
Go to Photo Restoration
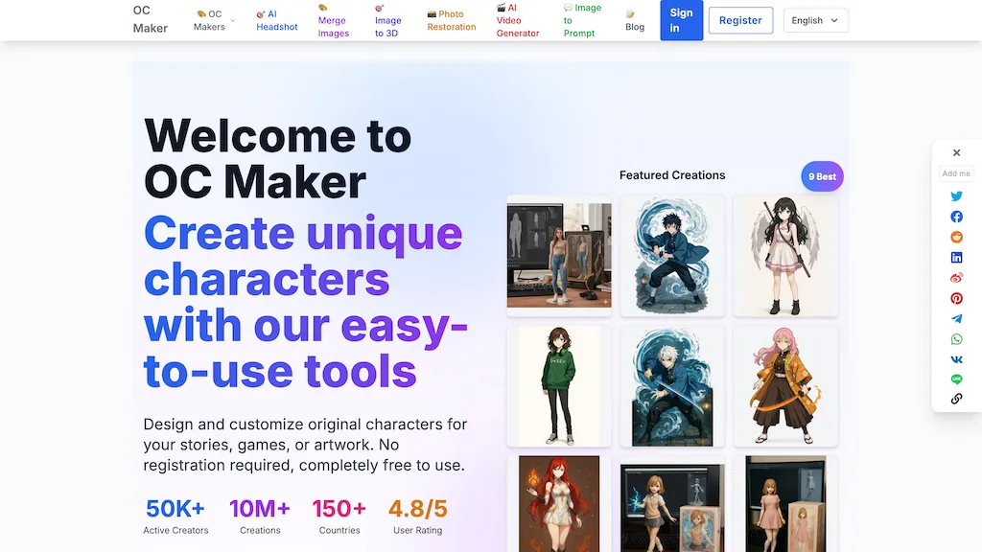coord(451,20)
